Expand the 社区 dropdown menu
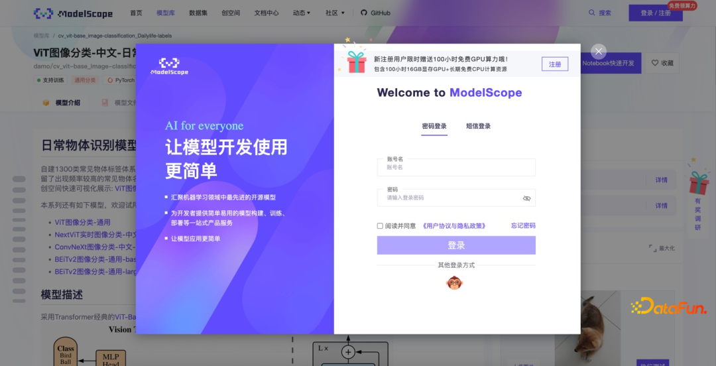 (x=335, y=13)
